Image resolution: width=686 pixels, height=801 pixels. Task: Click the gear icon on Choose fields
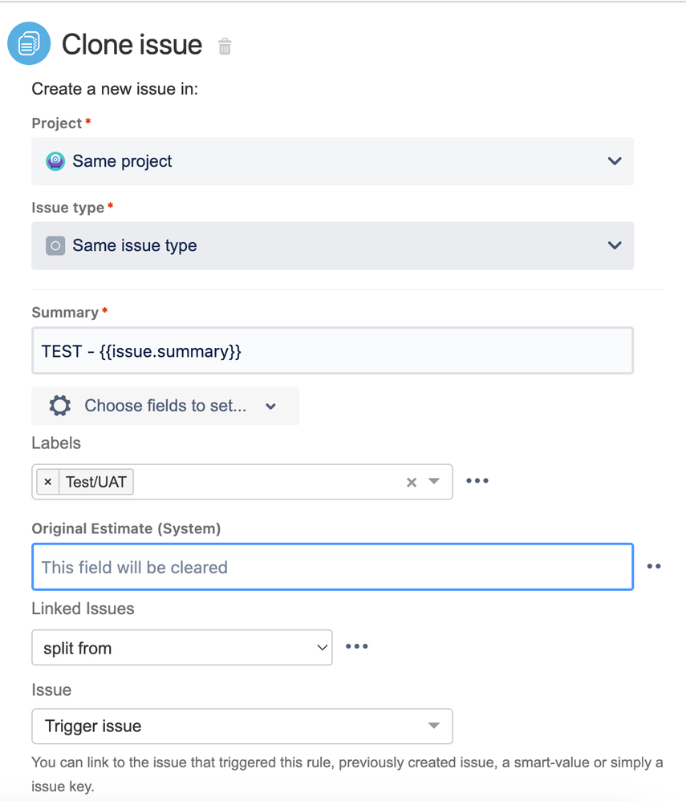pyautogui.click(x=60, y=406)
